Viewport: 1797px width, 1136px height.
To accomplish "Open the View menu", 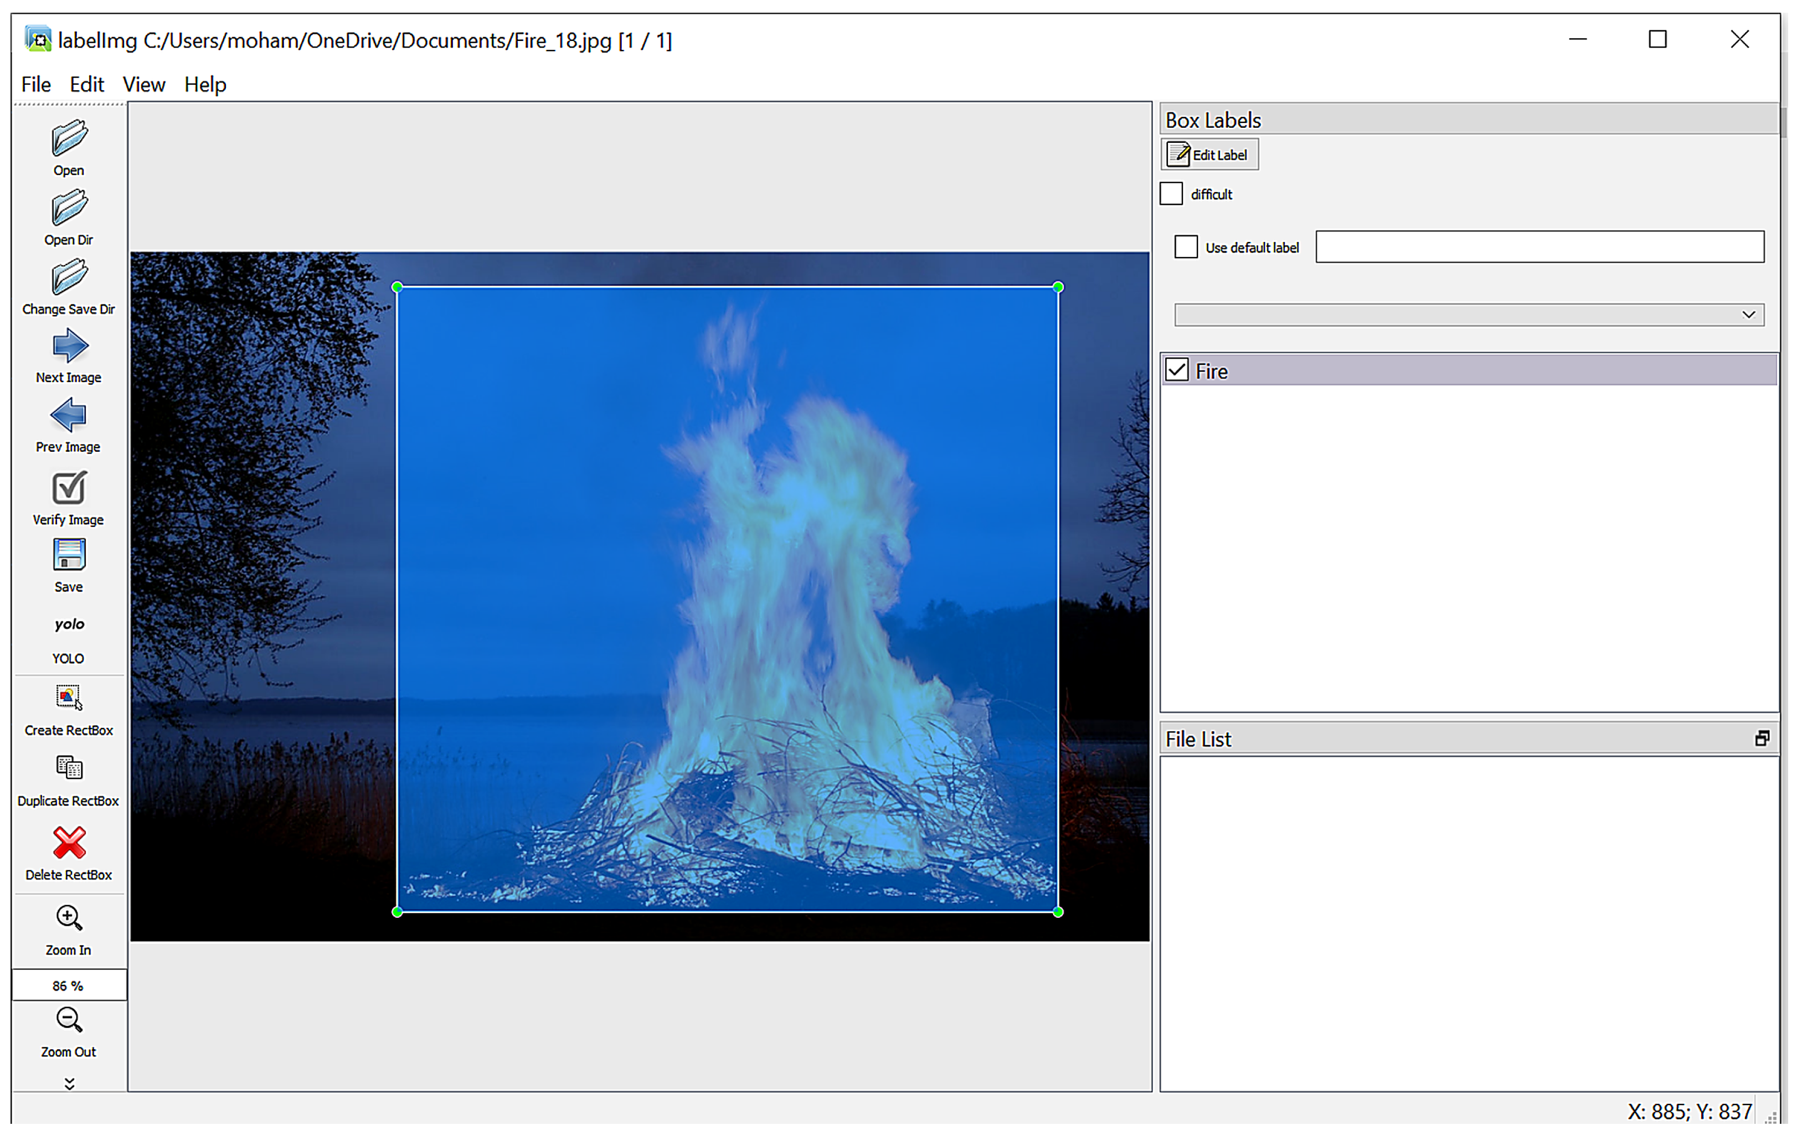I will tap(143, 84).
